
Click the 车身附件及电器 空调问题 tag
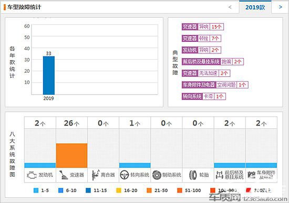tap(215, 85)
